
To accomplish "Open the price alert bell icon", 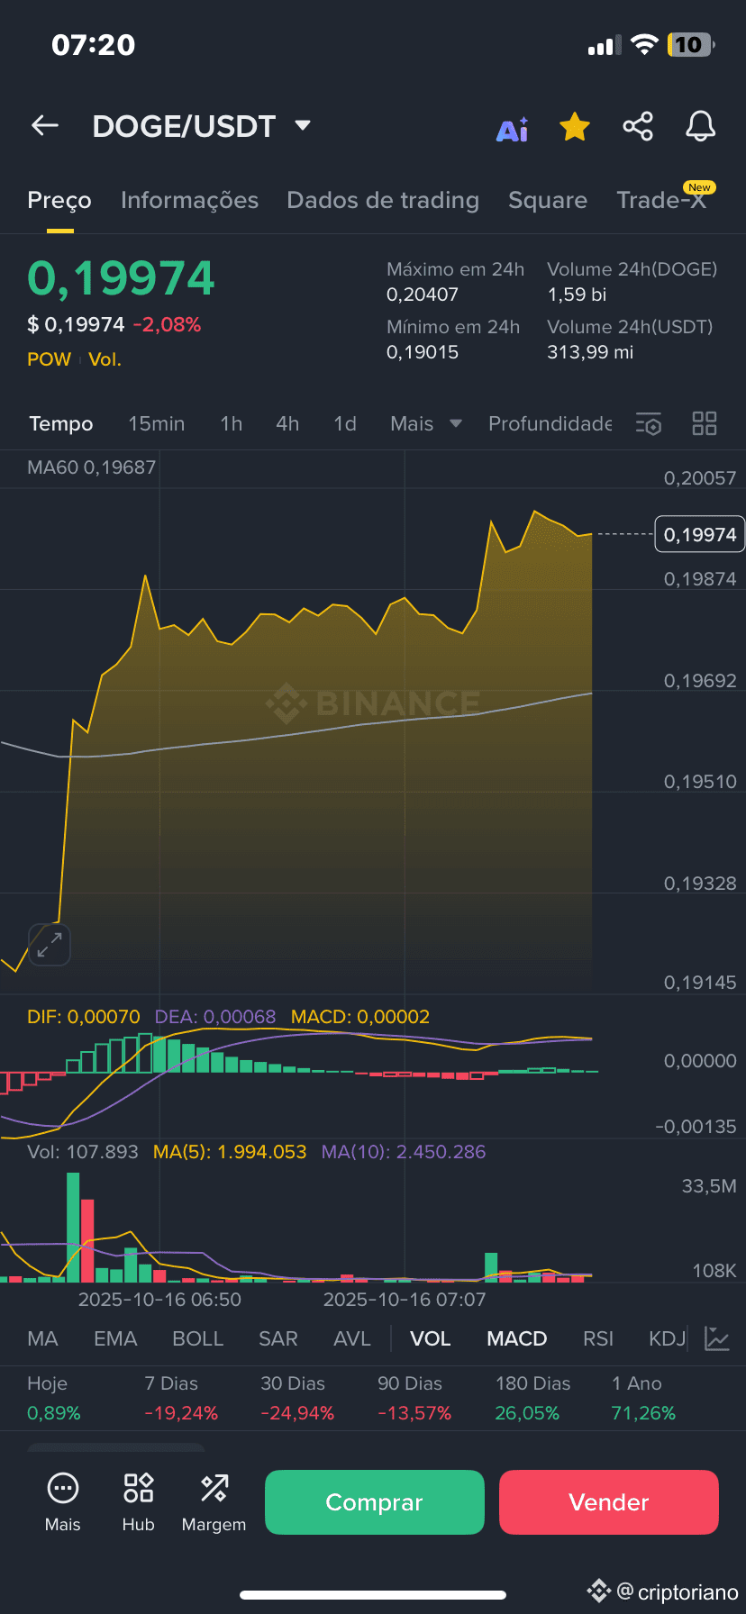I will coord(700,126).
